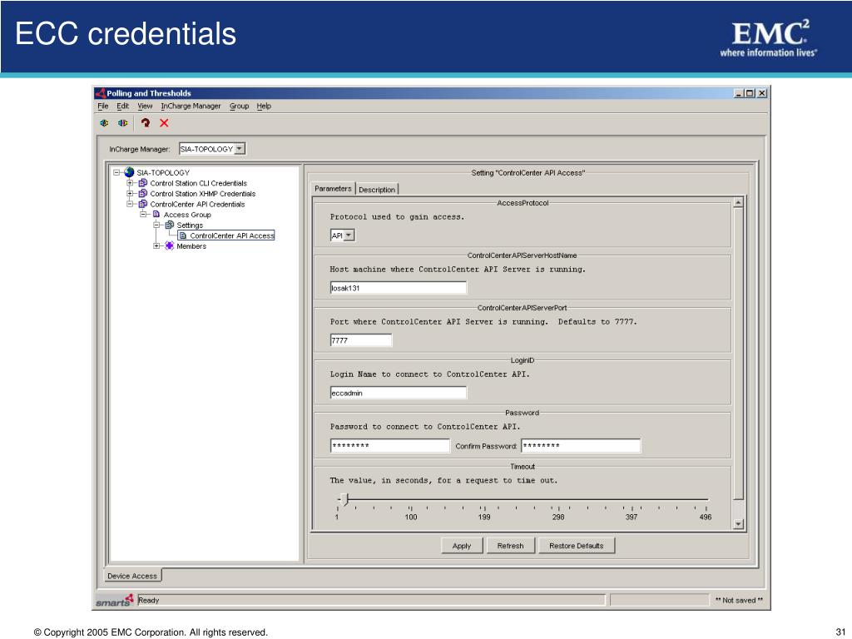Image resolution: width=852 pixels, height=639 pixels.
Task: Expand Control Station CLI Credentials node
Action: point(130,183)
